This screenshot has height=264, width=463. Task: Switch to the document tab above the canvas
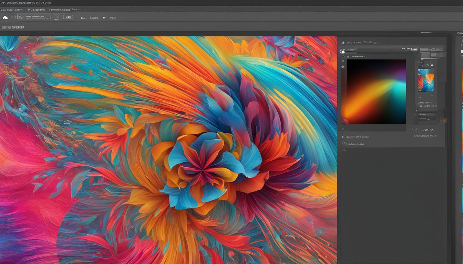[14, 27]
